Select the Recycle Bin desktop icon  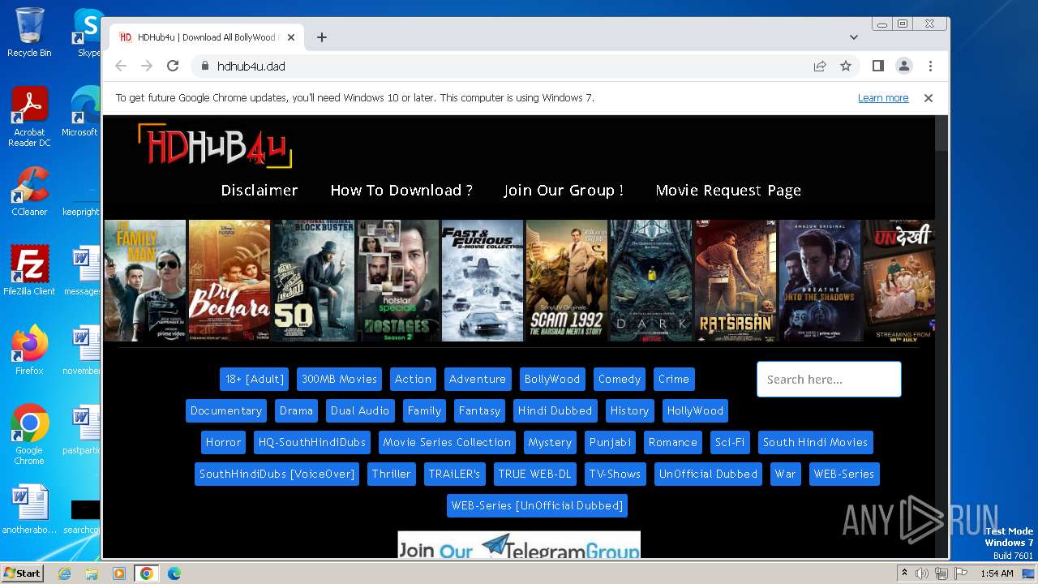pos(29,32)
